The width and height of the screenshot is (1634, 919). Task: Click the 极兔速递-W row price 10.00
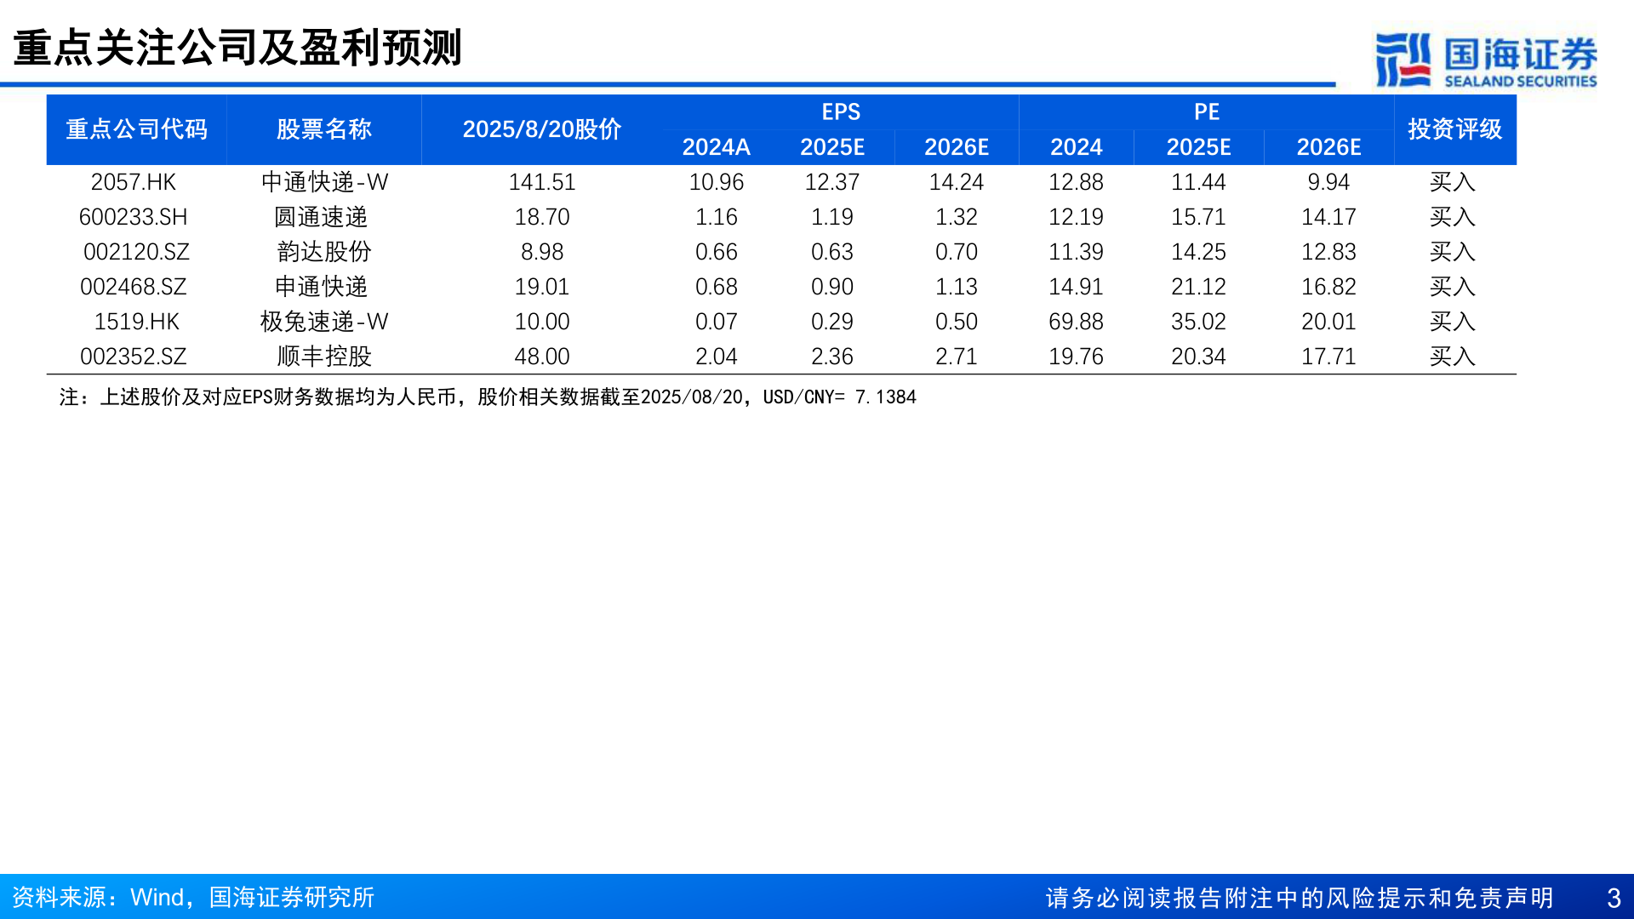[542, 322]
